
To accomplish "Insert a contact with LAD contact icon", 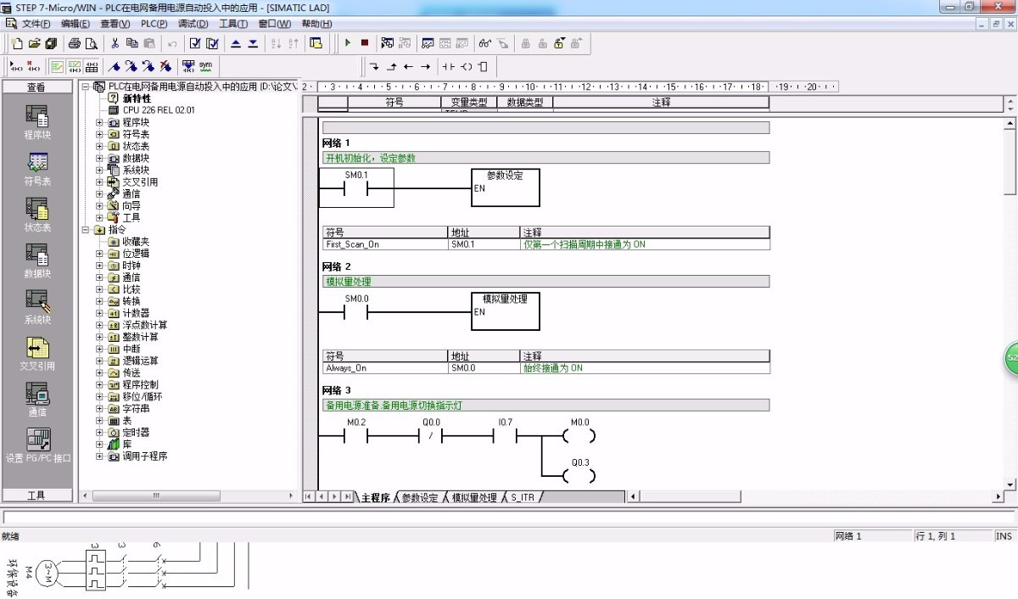I will (x=448, y=66).
